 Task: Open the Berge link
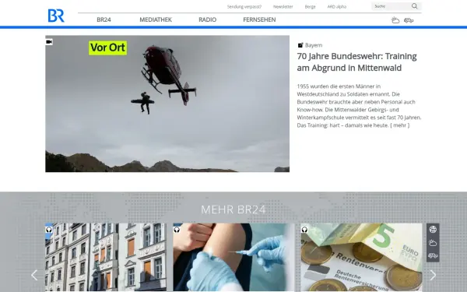coord(310,6)
